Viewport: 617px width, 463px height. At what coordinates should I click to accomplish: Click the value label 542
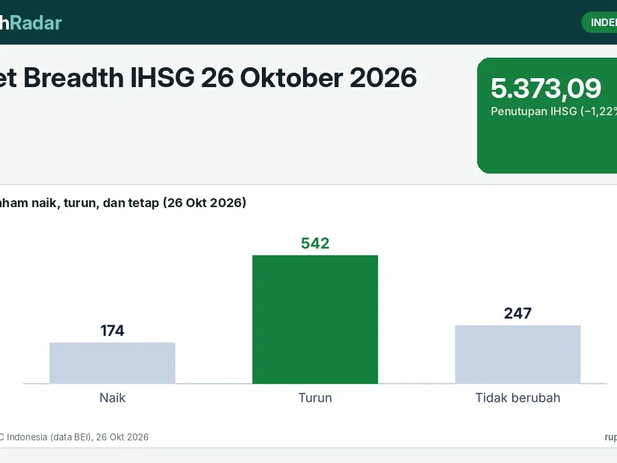point(315,244)
